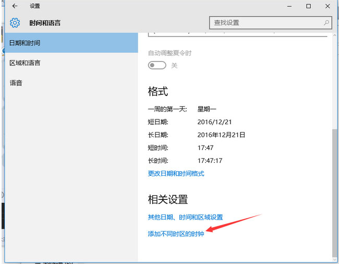Click the scrollbar down arrow

(x=335, y=259)
